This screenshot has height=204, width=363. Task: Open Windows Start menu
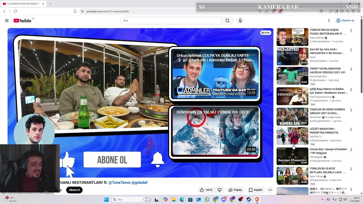106,199
